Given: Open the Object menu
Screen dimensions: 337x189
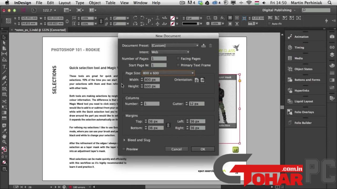Looking at the screenshot, I should pos(95,3).
